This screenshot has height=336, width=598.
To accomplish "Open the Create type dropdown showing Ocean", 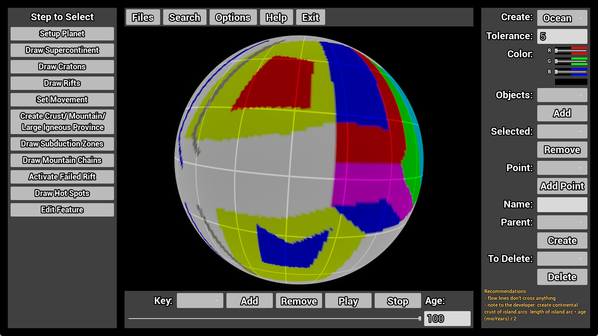I will coord(562,18).
